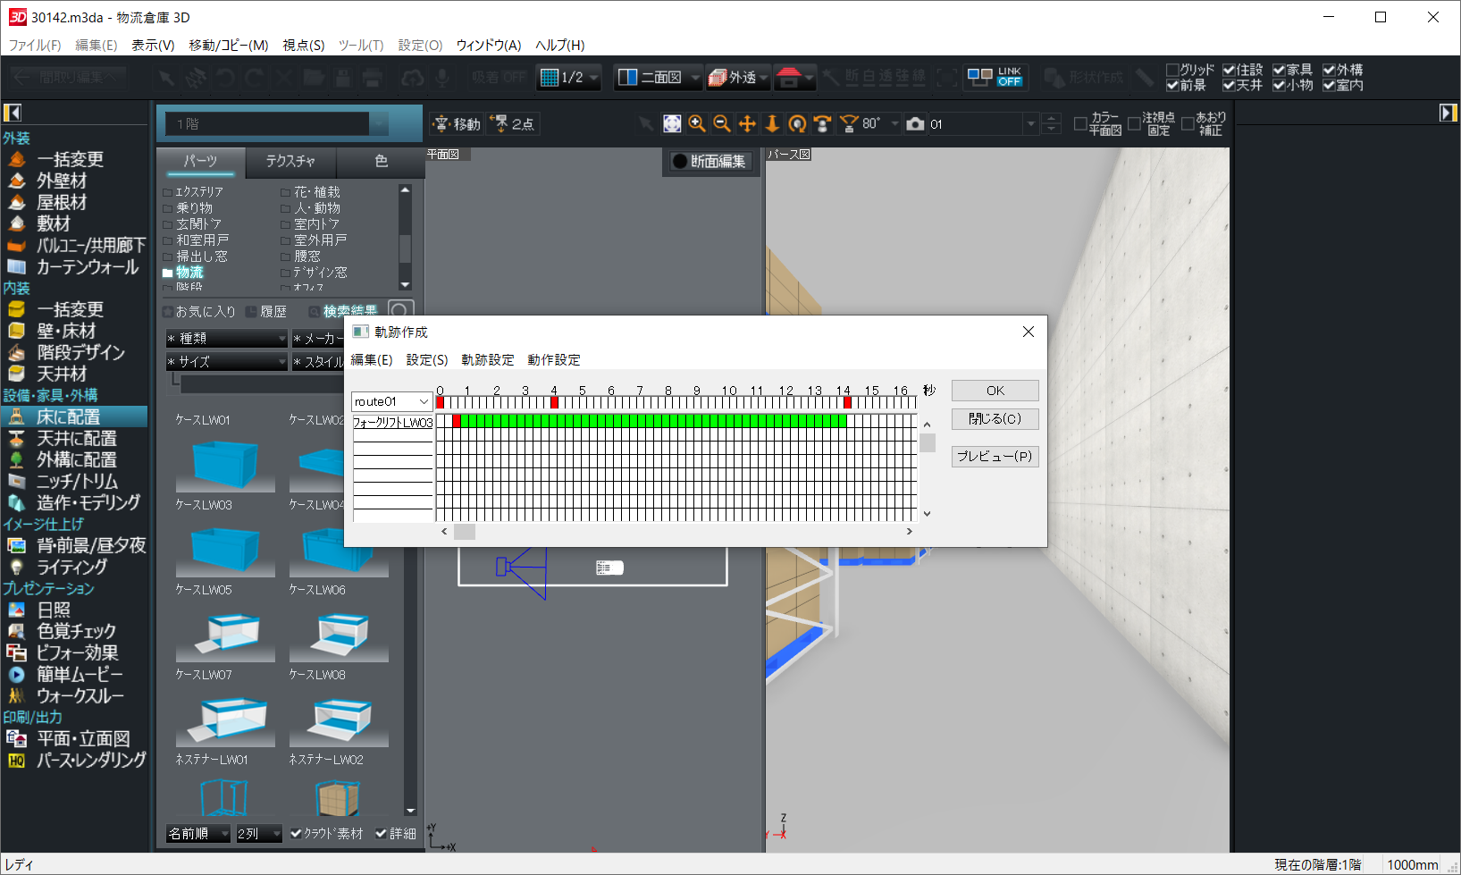Click the red marker at 4 seconds
The width and height of the screenshot is (1461, 875).
coord(554,403)
